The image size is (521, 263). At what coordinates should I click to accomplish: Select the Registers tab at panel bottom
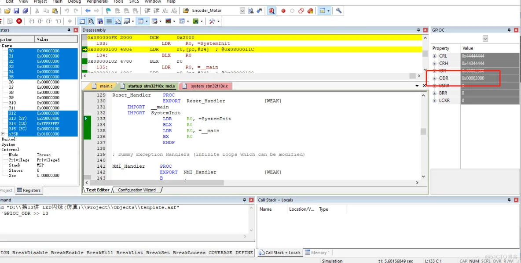[x=29, y=191]
